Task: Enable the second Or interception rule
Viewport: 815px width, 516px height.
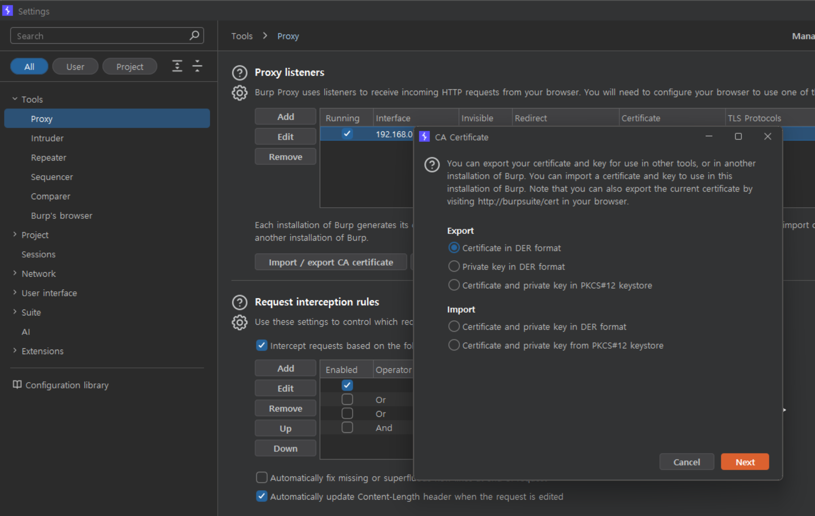Action: click(x=347, y=413)
